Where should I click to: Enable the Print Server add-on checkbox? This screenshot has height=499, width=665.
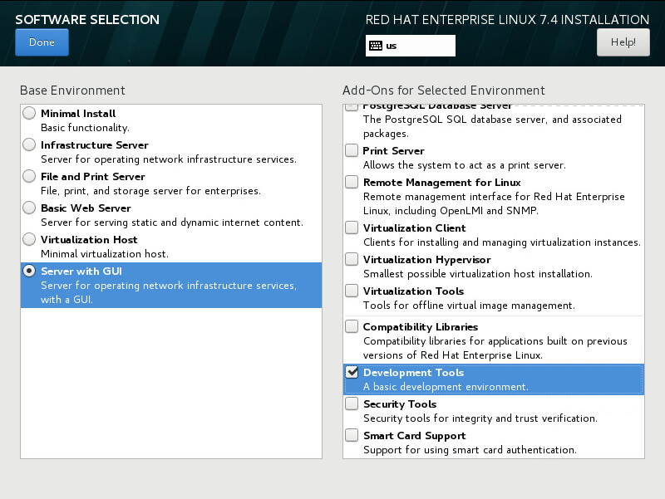click(x=352, y=150)
